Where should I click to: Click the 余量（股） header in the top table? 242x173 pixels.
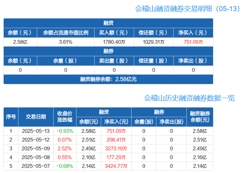click(x=66, y=61)
